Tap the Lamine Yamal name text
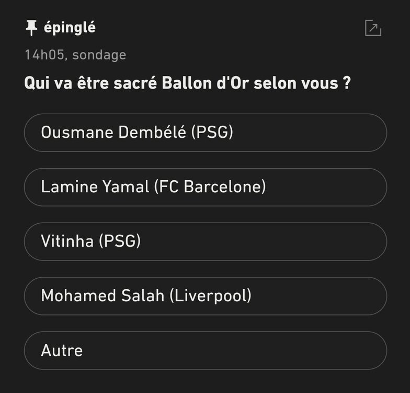Screen dimensions: 410x393 coord(95,187)
